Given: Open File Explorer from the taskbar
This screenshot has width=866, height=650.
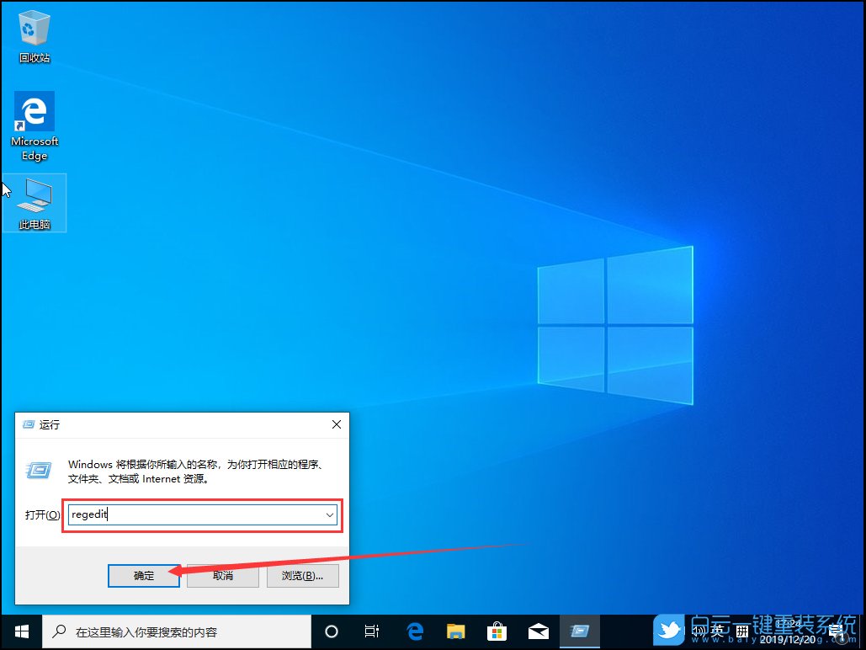Looking at the screenshot, I should click(x=455, y=631).
